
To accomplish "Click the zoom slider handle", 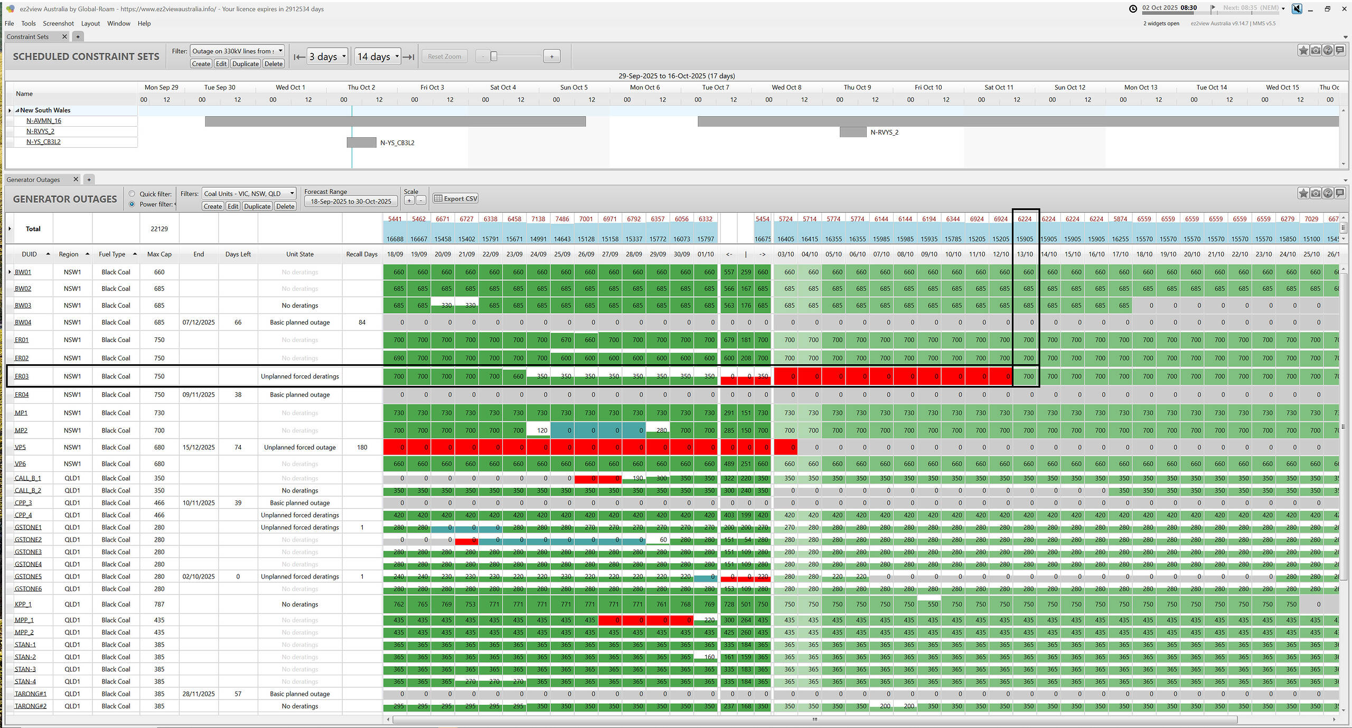I will point(494,56).
